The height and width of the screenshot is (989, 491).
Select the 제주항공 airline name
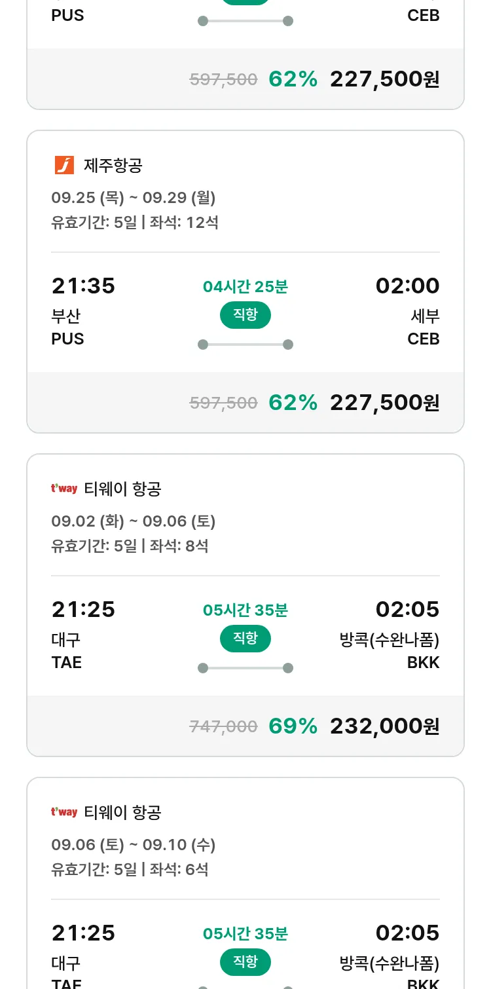click(x=113, y=166)
